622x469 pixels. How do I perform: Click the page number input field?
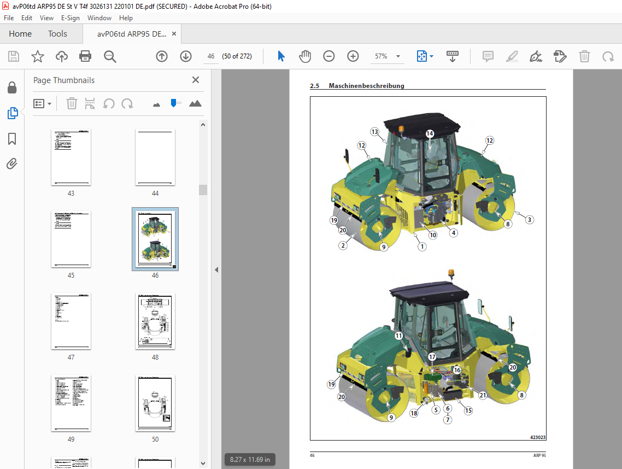pyautogui.click(x=210, y=56)
